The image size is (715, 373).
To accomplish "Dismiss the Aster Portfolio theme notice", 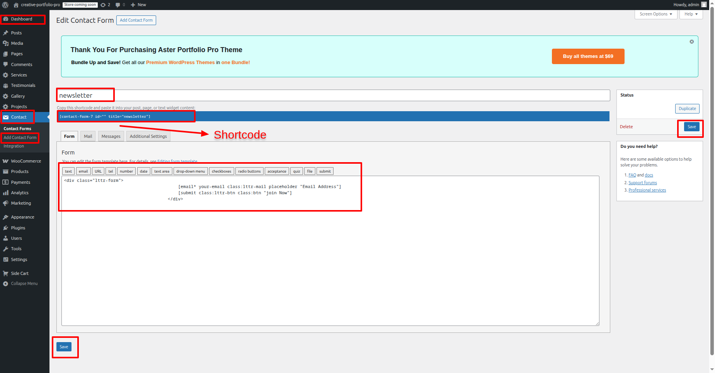I will pos(691,42).
